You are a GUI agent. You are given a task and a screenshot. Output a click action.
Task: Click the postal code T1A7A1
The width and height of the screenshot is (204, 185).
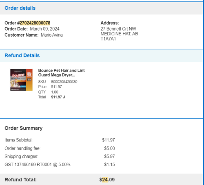pos(108,39)
